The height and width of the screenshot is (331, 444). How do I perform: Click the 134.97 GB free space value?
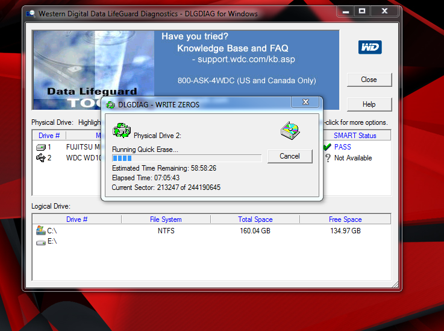pos(345,231)
